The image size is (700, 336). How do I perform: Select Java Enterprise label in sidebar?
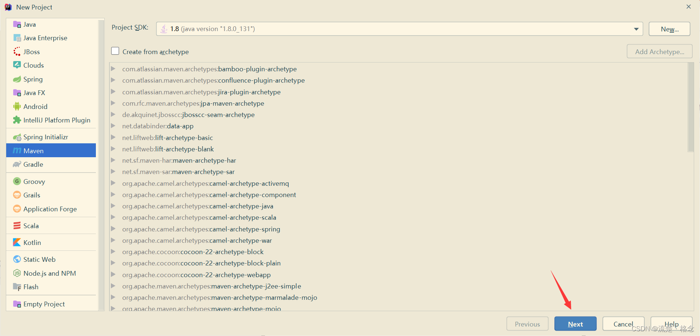click(x=45, y=38)
